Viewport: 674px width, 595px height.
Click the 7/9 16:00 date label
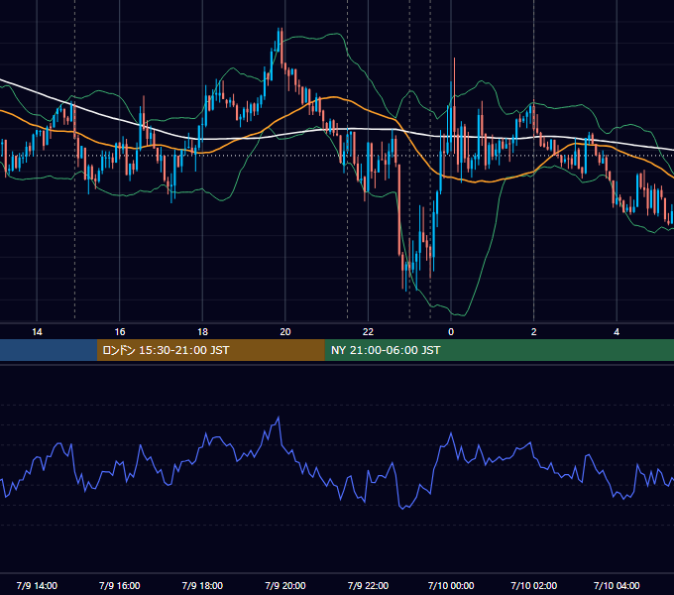click(120, 585)
